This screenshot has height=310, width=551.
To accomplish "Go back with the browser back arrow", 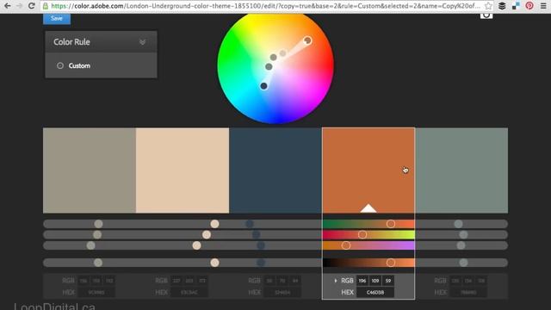I will (x=8, y=6).
